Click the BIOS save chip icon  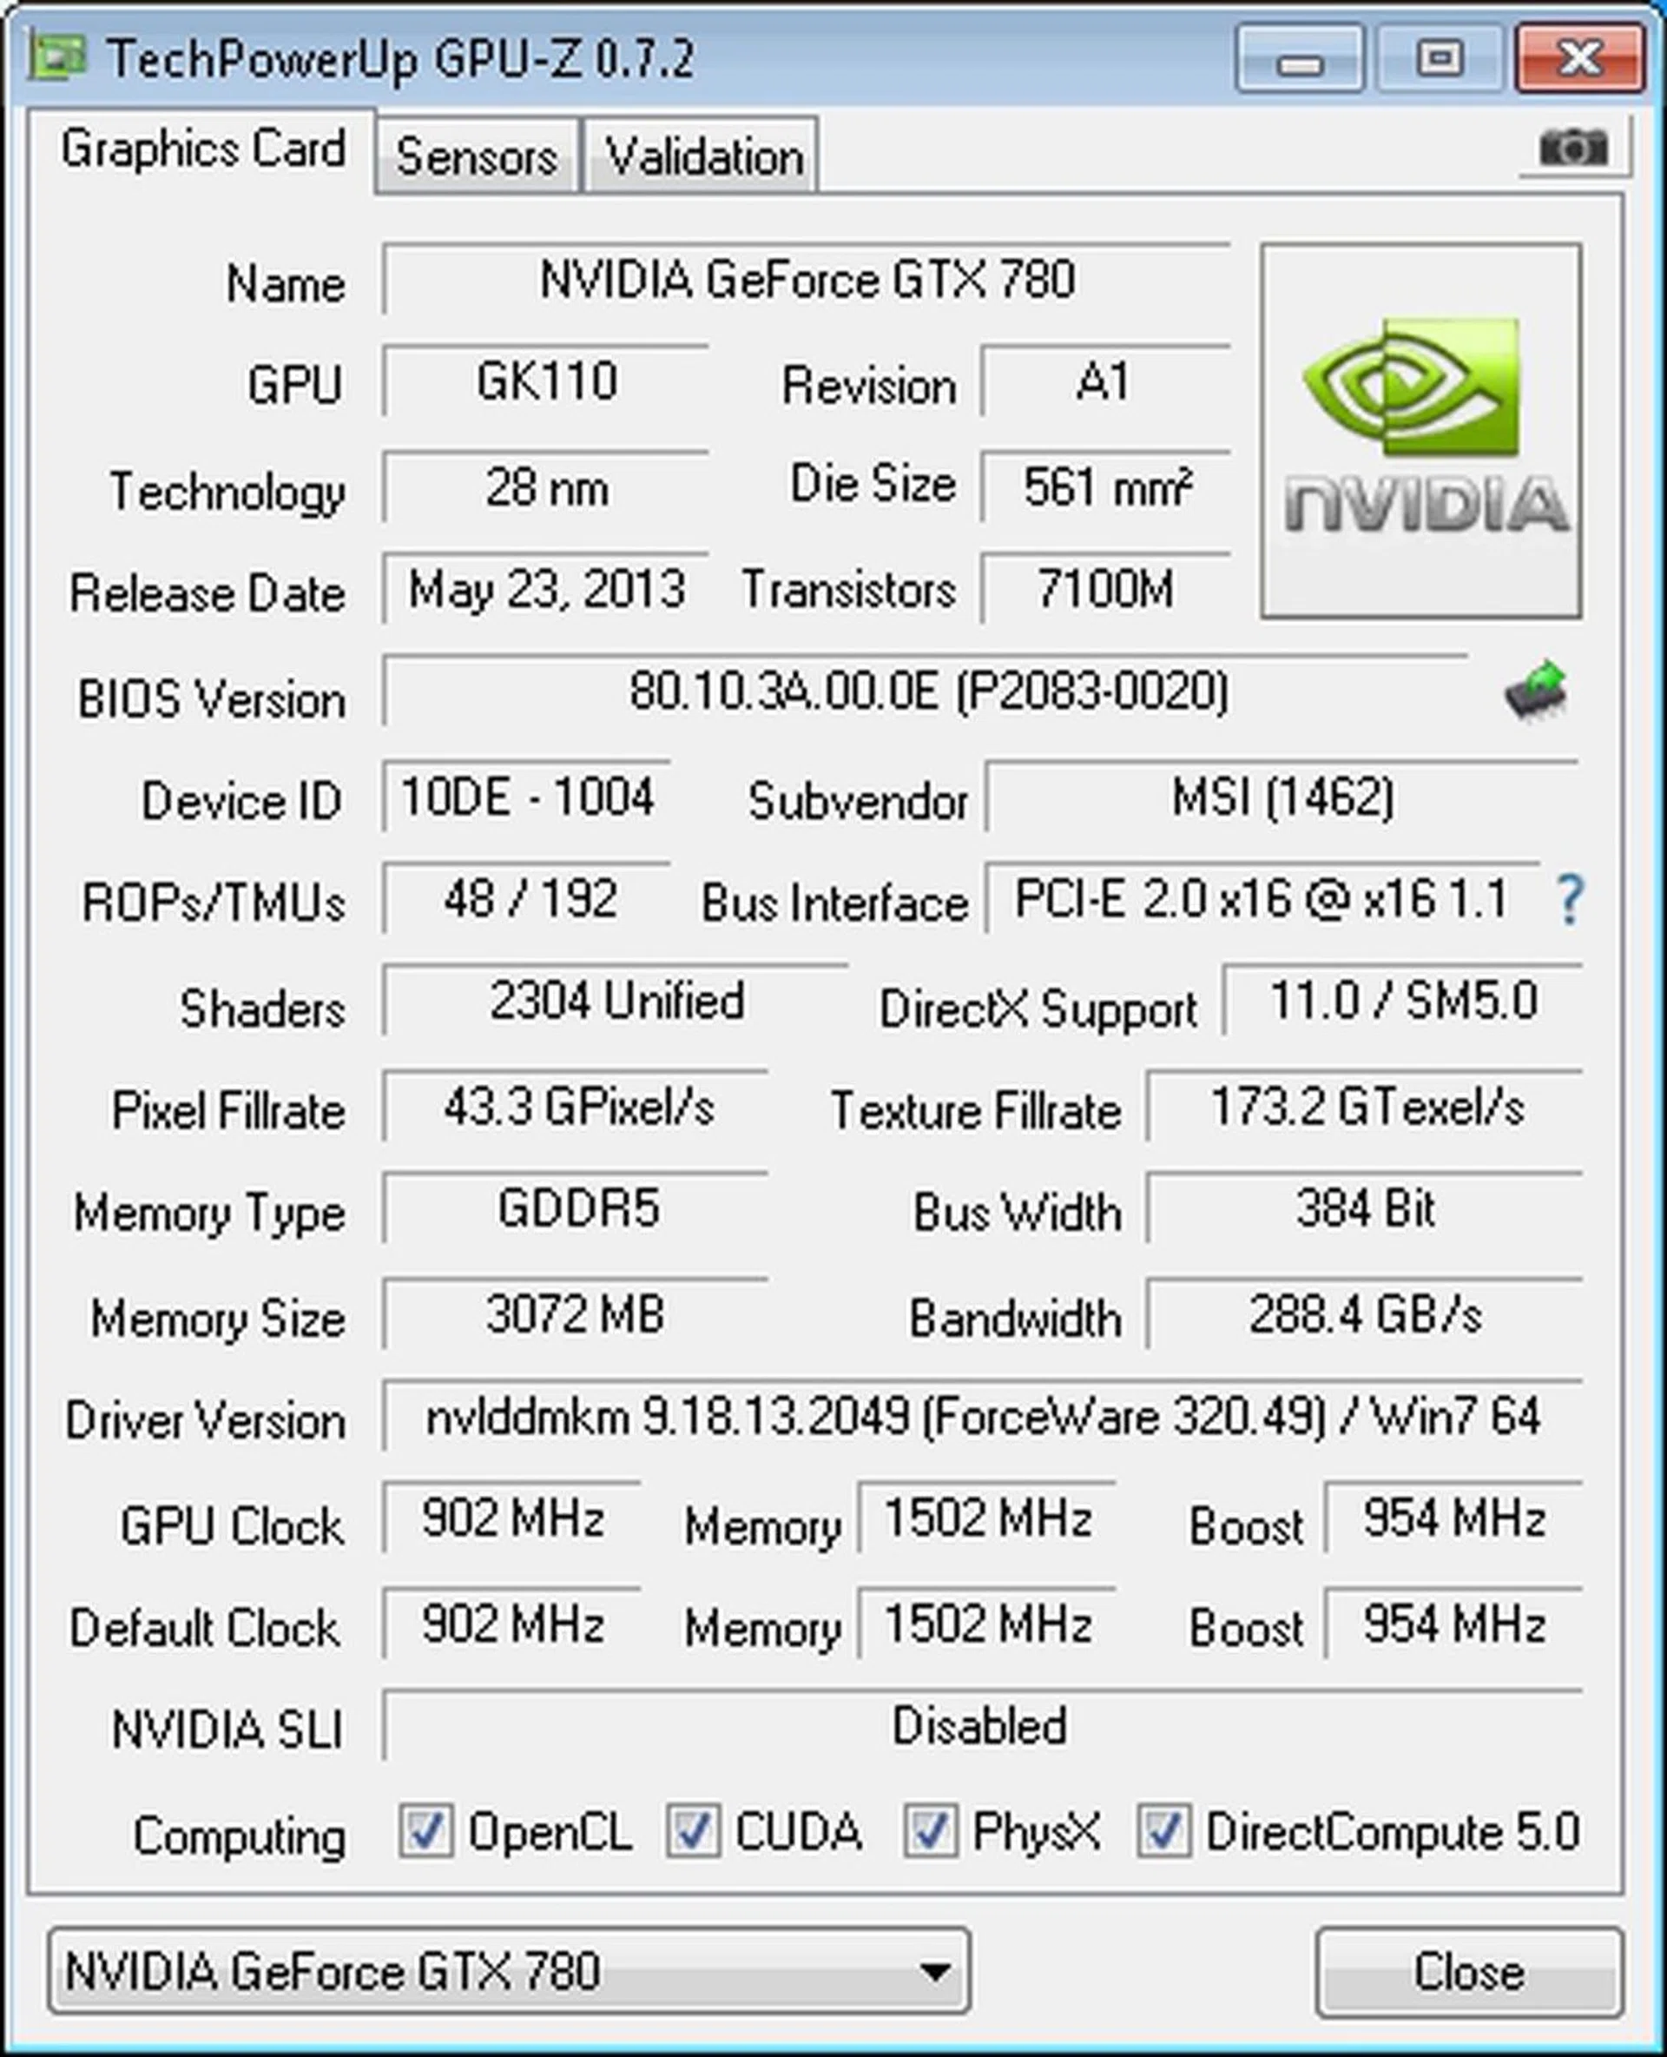tap(1537, 690)
